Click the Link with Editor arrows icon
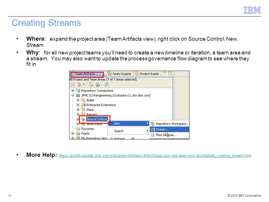Image resolution: width=269 pixels, height=202 pixels. pyautogui.click(x=79, y=84)
